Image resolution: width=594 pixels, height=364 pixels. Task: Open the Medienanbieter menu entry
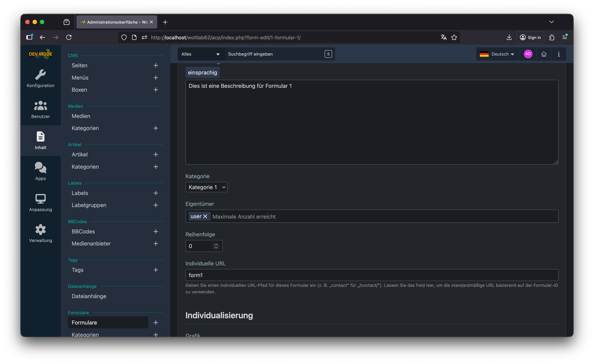[91, 244]
